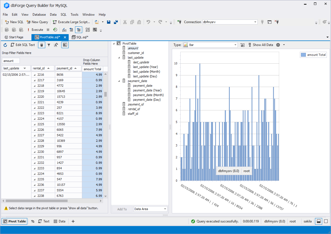
Task: Sort by rental_id column header
Action: coord(43,68)
